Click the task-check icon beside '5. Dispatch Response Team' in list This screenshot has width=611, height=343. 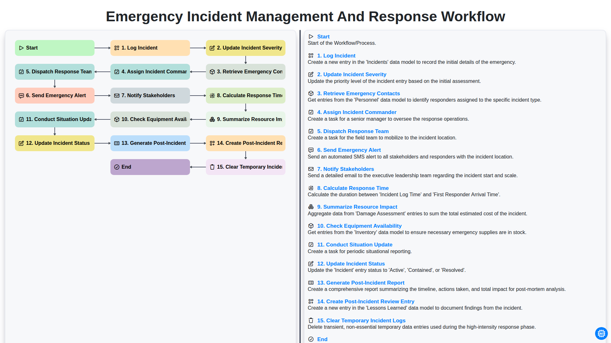pos(311,131)
